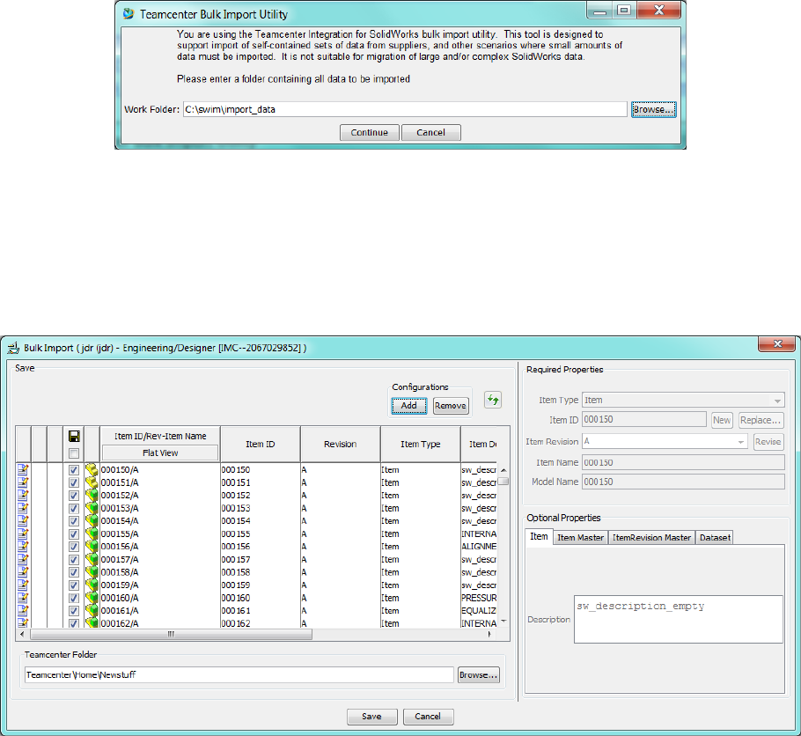Uncheck the save checkbox for 000155/A
Screen dimensions: 801x736
coord(74,534)
